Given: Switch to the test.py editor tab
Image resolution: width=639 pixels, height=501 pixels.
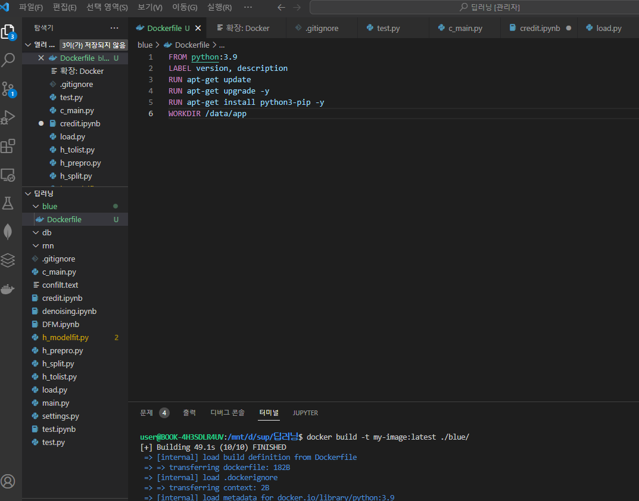Looking at the screenshot, I should [388, 28].
